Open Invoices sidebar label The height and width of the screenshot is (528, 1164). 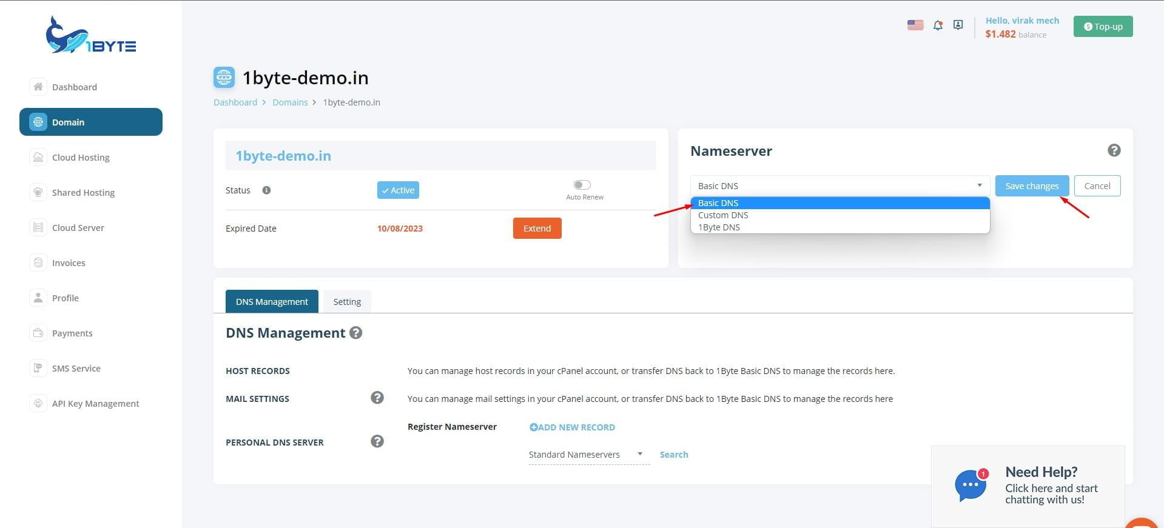tap(69, 263)
